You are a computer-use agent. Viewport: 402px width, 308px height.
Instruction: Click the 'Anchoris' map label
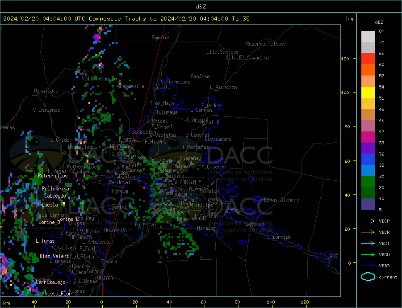pyautogui.click(x=115, y=230)
